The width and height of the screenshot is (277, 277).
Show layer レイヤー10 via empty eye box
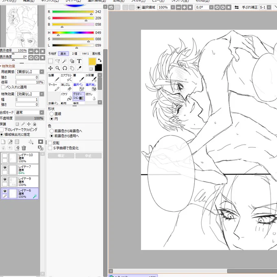[5, 156]
